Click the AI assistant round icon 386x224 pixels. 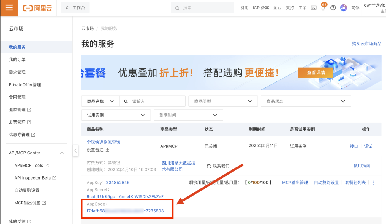344,8
